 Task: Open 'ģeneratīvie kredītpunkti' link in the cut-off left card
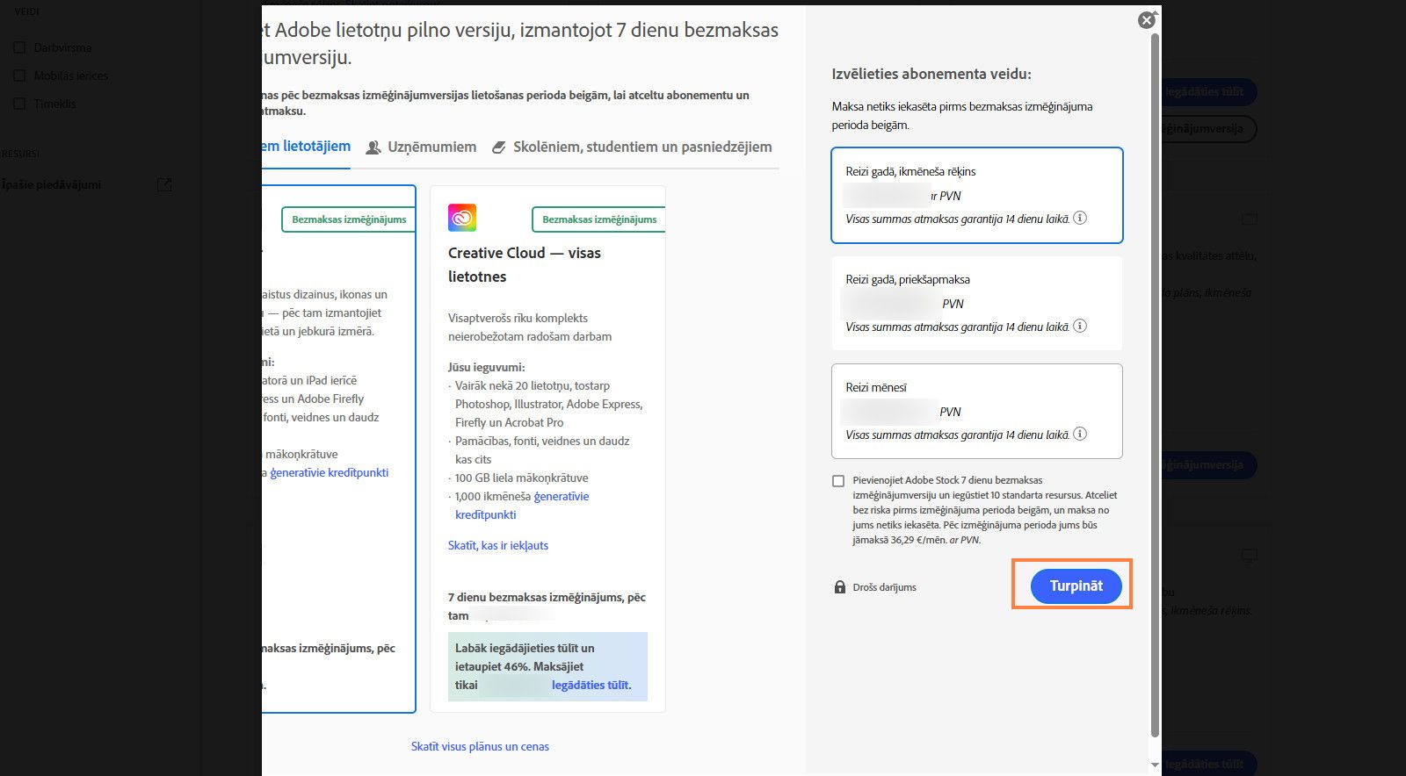[x=329, y=472]
